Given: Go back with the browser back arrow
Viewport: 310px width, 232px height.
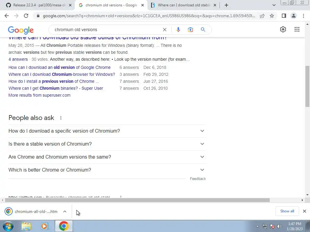Looking at the screenshot, I should 7,16.
